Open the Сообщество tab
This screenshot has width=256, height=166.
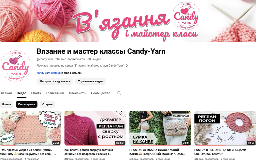[100, 93]
